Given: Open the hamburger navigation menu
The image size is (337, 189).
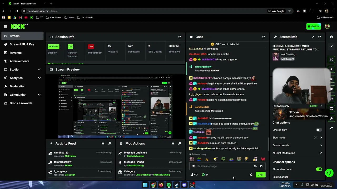Looking at the screenshot, I should click(6, 26).
